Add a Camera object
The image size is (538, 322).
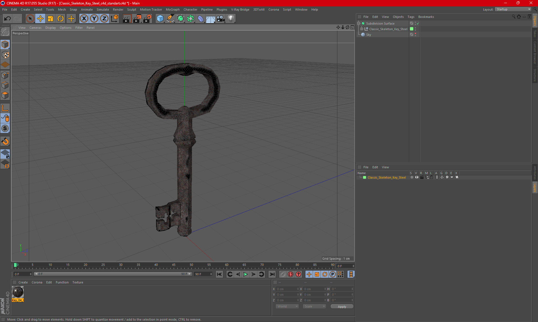[221, 19]
